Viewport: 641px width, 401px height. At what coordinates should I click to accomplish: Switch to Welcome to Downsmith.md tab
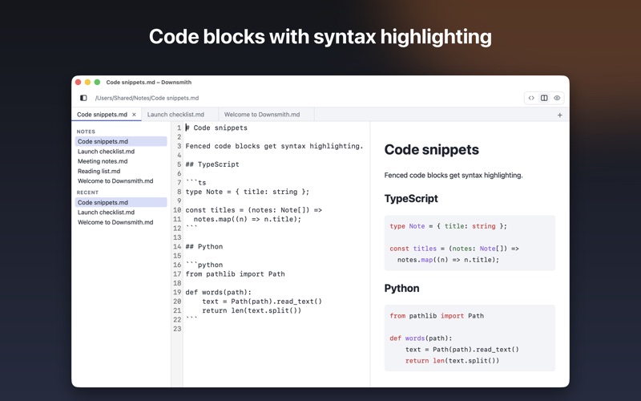262,115
